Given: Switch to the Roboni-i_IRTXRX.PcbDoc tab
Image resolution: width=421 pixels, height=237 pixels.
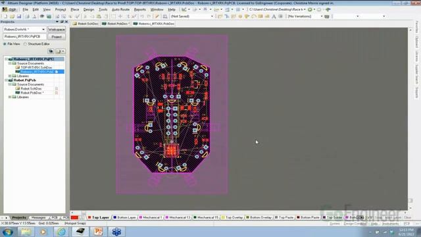Looking at the screenshot, I should click(154, 24).
